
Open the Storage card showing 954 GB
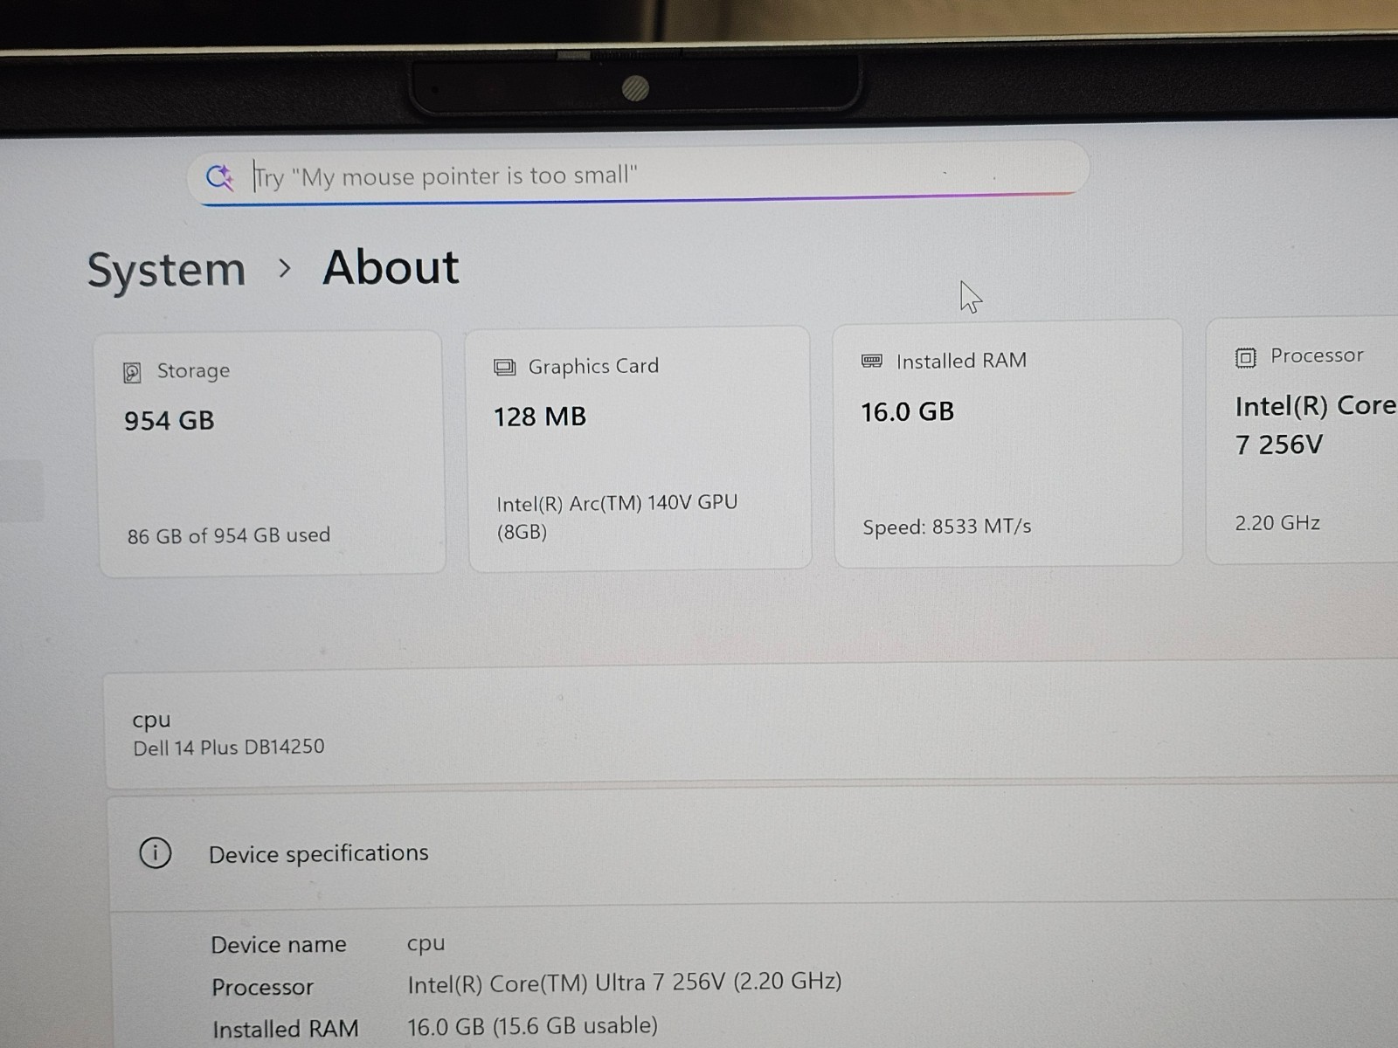[272, 453]
